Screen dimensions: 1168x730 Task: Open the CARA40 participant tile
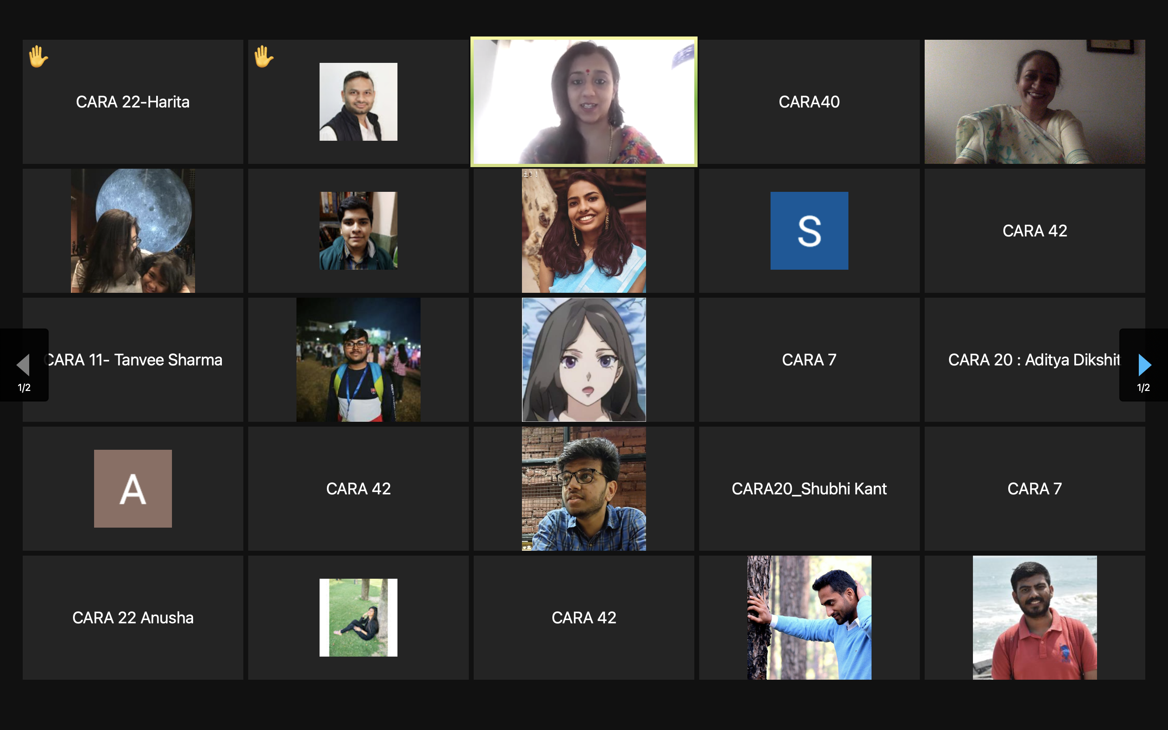[x=809, y=102]
